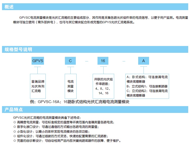This screenshot has width=192, height=144.
Task: Click the circle marker before 组件化设计
Action: (x=15, y=136)
